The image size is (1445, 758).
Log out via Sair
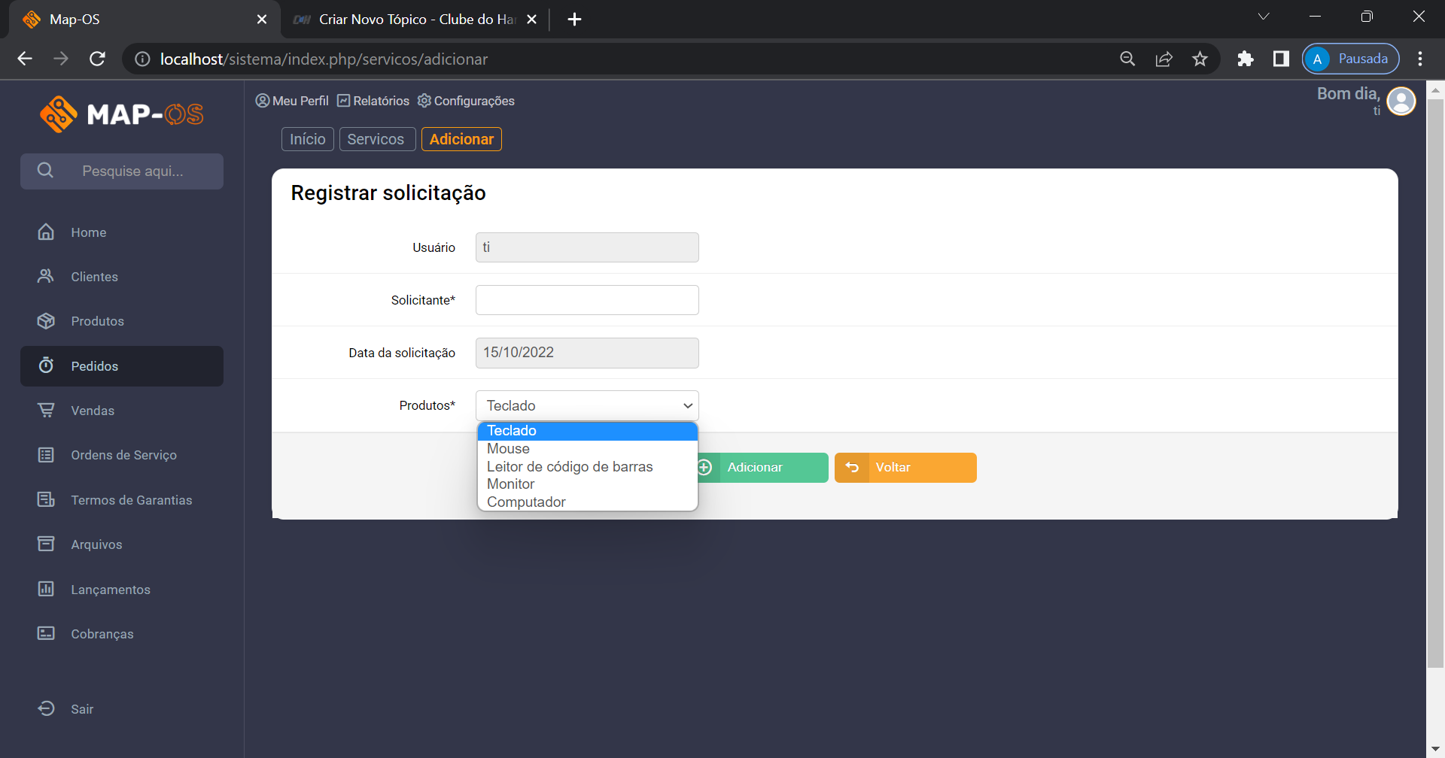(122, 709)
